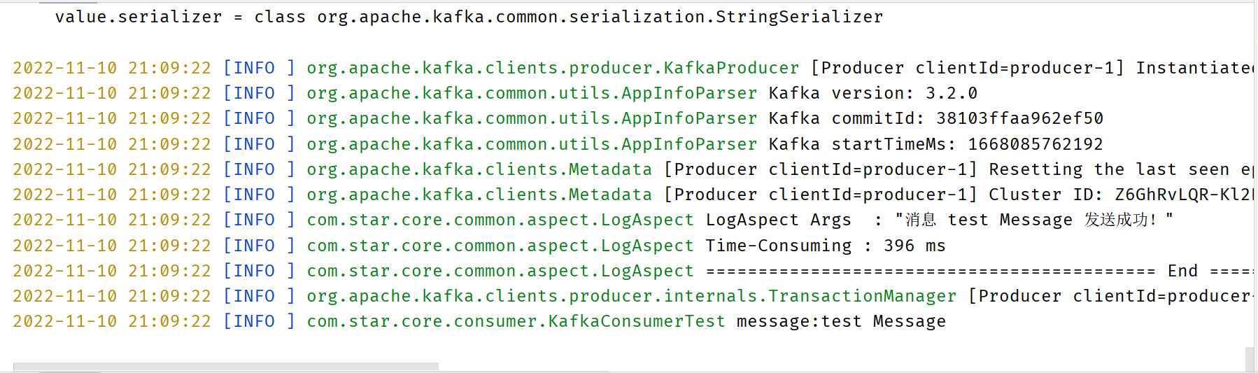
Task: Click 'value.serializer' property name at top
Action: click(x=138, y=17)
